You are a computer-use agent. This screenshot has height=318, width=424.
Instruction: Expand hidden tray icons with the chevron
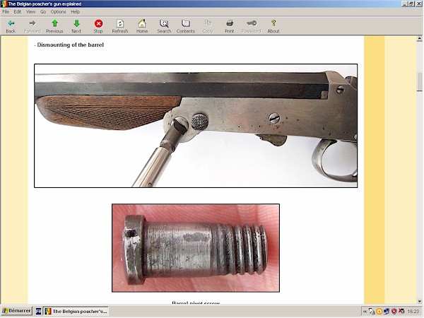365,312
